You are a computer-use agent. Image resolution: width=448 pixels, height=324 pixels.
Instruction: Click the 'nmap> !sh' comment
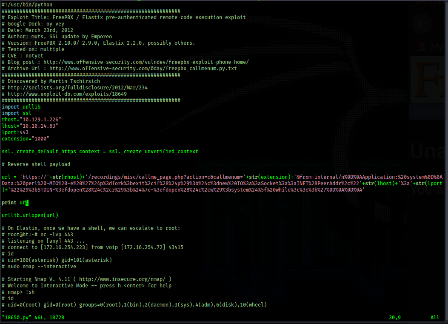18,292
